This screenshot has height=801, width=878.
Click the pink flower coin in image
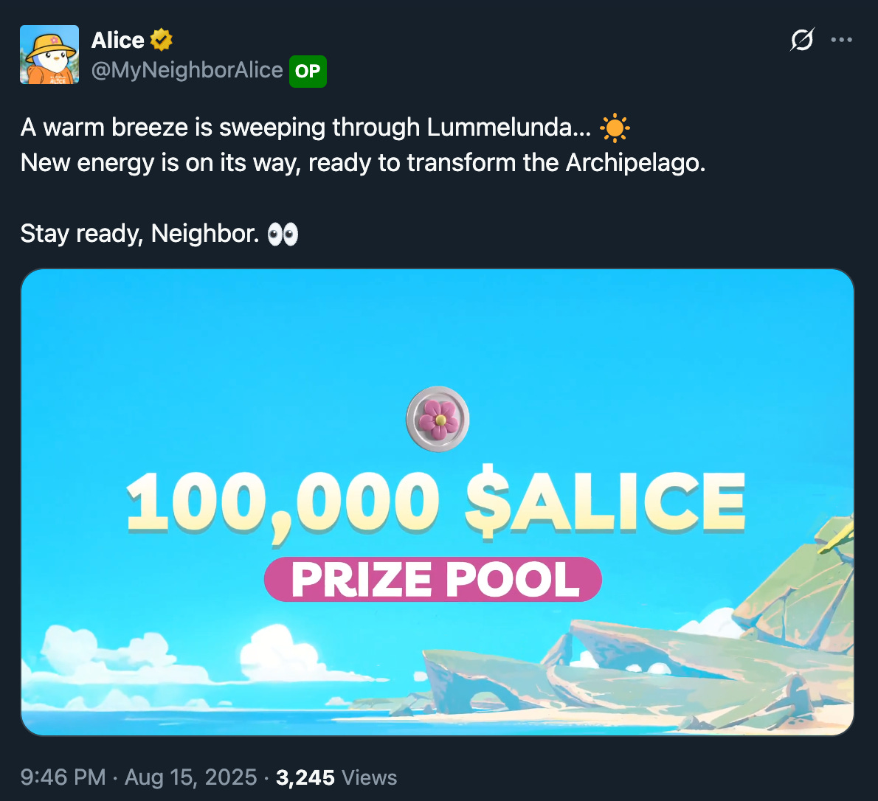(x=438, y=419)
